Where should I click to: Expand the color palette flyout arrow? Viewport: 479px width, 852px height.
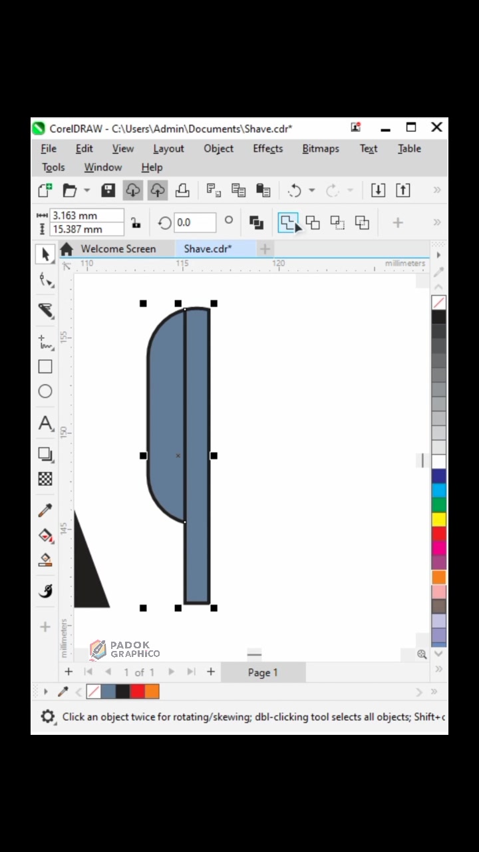click(x=438, y=255)
